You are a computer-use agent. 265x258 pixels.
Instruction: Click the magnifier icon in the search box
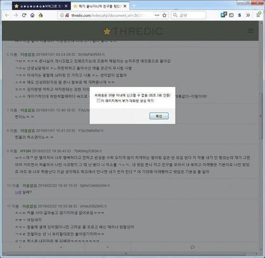click(175, 15)
